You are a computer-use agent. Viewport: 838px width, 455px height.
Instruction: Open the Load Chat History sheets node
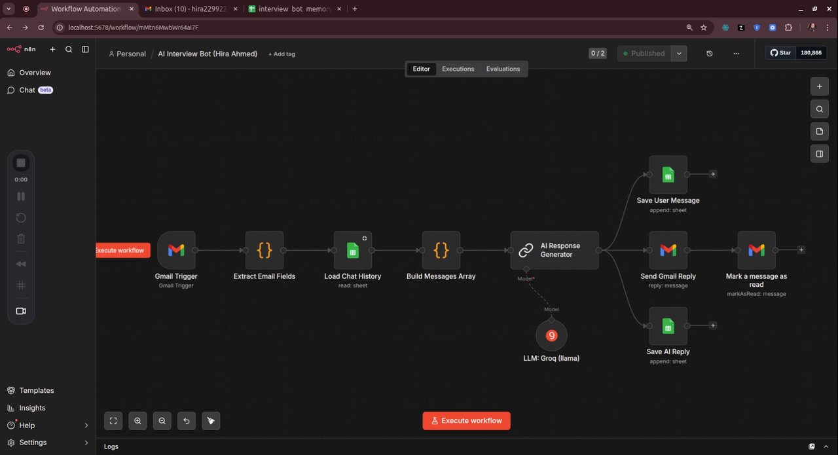pos(353,250)
